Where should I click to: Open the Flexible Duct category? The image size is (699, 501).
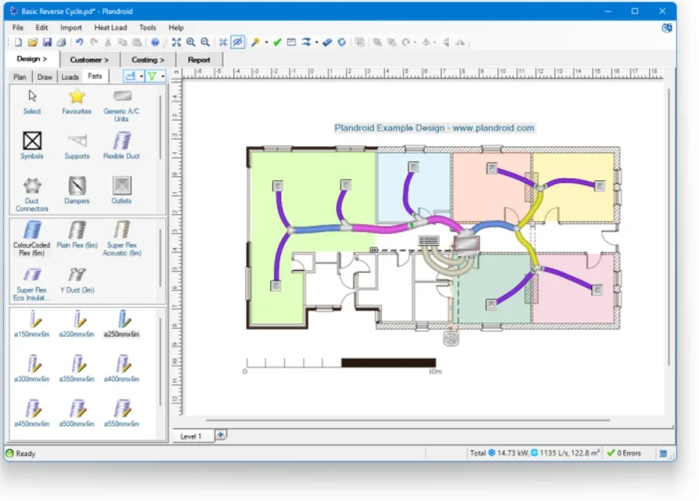(122, 145)
